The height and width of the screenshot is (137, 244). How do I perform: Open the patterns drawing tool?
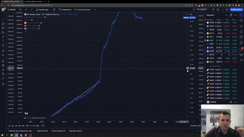pyautogui.click(x=3, y=28)
